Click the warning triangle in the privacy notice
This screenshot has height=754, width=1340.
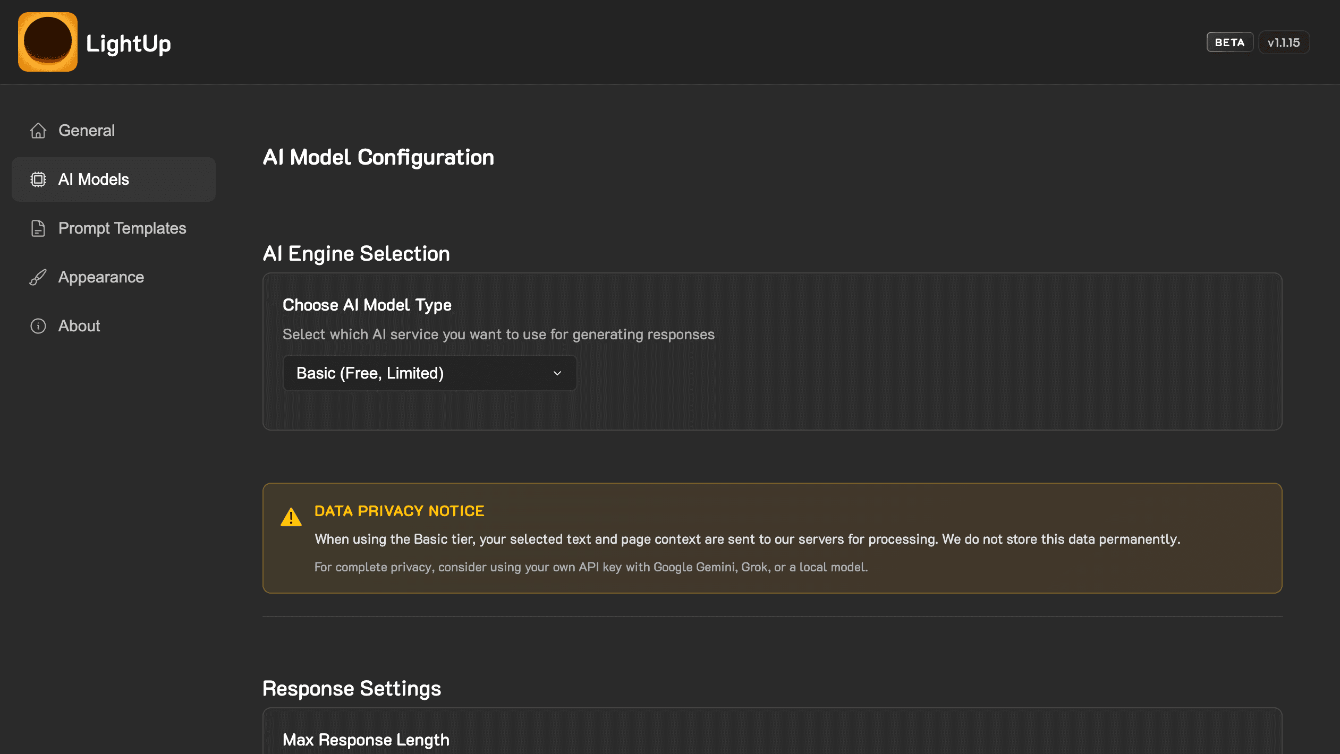[x=292, y=519]
